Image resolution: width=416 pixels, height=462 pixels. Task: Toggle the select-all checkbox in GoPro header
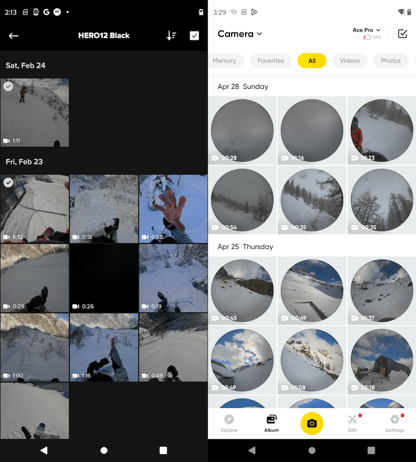pos(194,36)
